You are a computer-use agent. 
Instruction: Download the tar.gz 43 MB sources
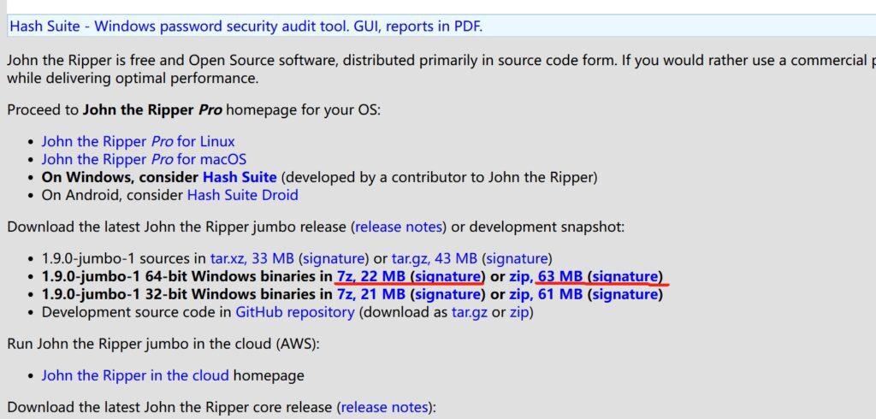coord(434,257)
